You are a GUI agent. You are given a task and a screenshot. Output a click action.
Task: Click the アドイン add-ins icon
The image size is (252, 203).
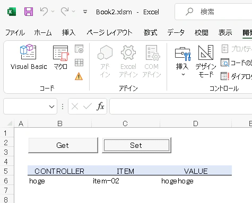point(105,61)
